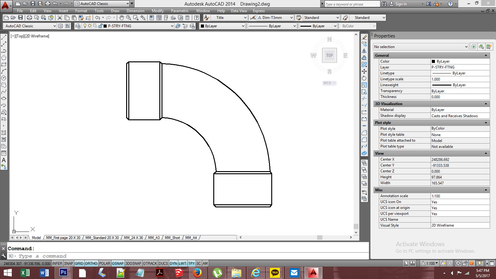Open the P-STRY-FTNG layer dropdown
The image size is (496, 279).
coord(172,26)
